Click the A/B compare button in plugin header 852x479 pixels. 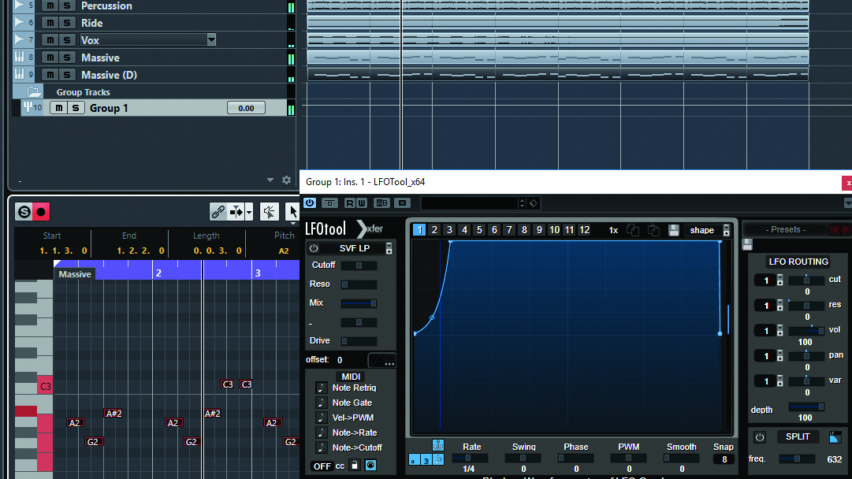[382, 202]
